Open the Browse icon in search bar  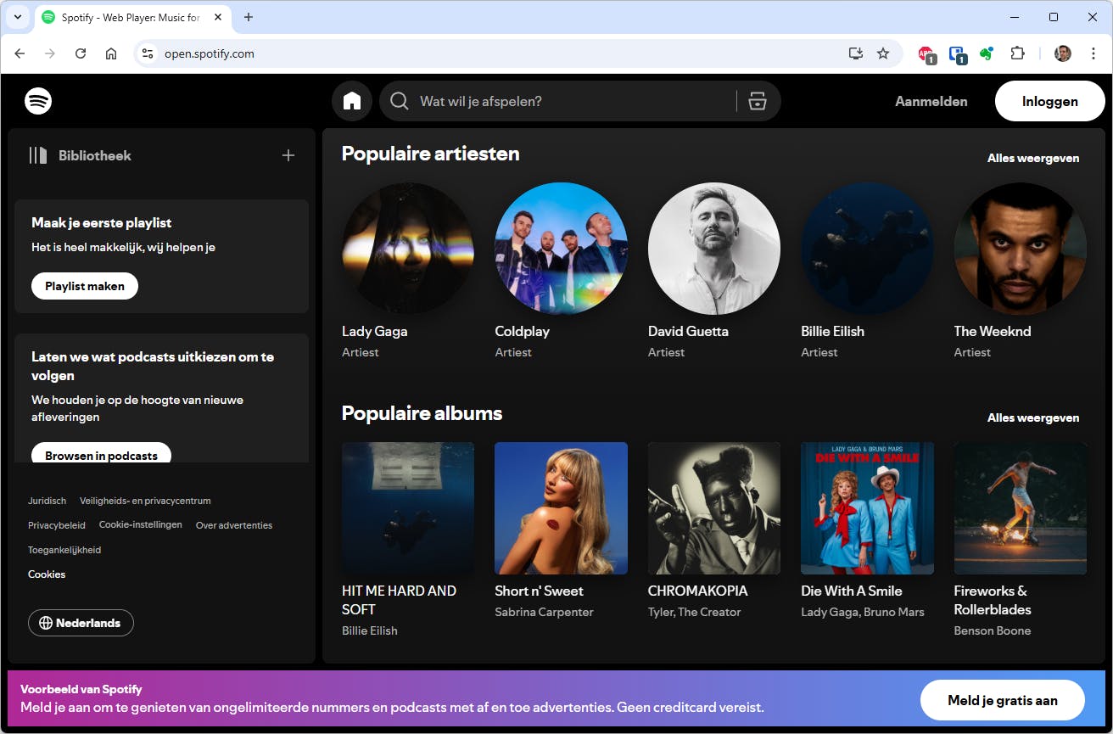(758, 101)
